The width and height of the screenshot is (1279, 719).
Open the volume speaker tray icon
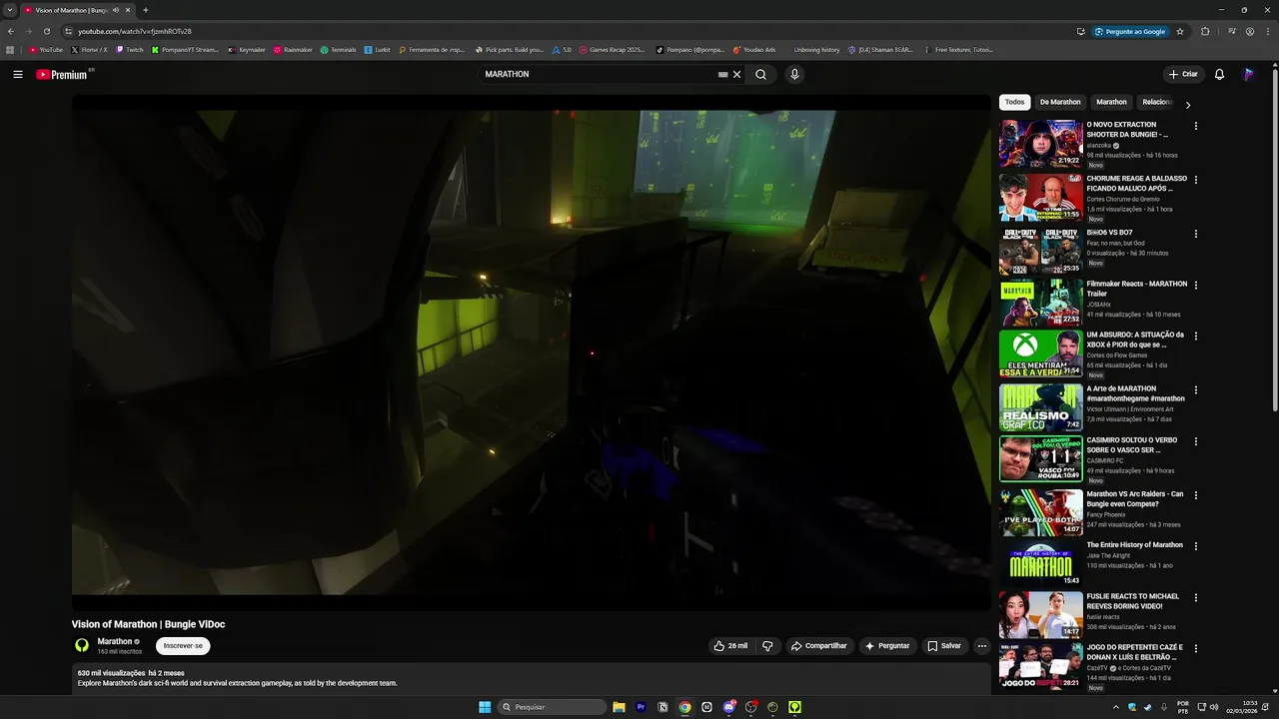coord(1214,707)
